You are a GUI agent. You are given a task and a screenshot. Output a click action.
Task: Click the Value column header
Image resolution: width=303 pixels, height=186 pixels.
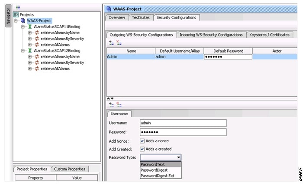coord(77,178)
